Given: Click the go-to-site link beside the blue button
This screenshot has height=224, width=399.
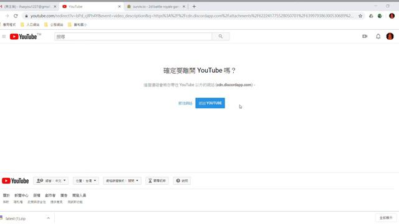Looking at the screenshot, I should pyautogui.click(x=185, y=103).
